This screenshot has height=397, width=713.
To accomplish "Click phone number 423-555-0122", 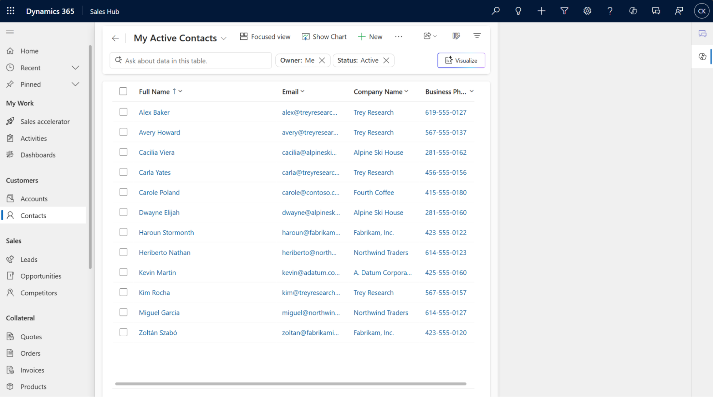I will click(446, 232).
